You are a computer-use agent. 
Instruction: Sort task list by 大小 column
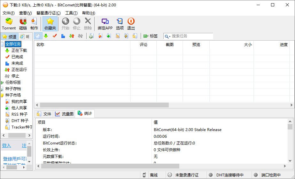pos(232,45)
